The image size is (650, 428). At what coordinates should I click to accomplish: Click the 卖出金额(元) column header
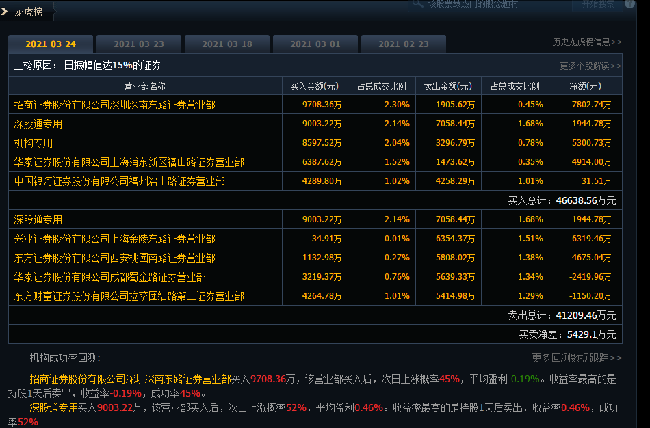[x=448, y=86]
